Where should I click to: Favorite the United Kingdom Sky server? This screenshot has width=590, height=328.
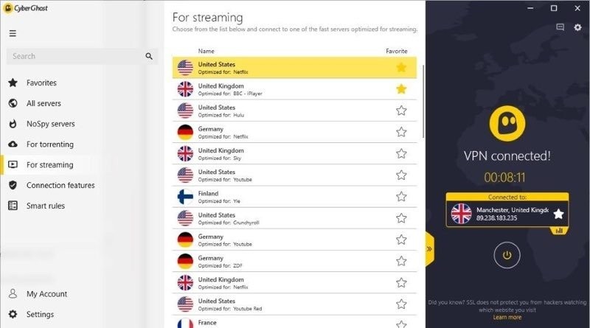pos(401,153)
